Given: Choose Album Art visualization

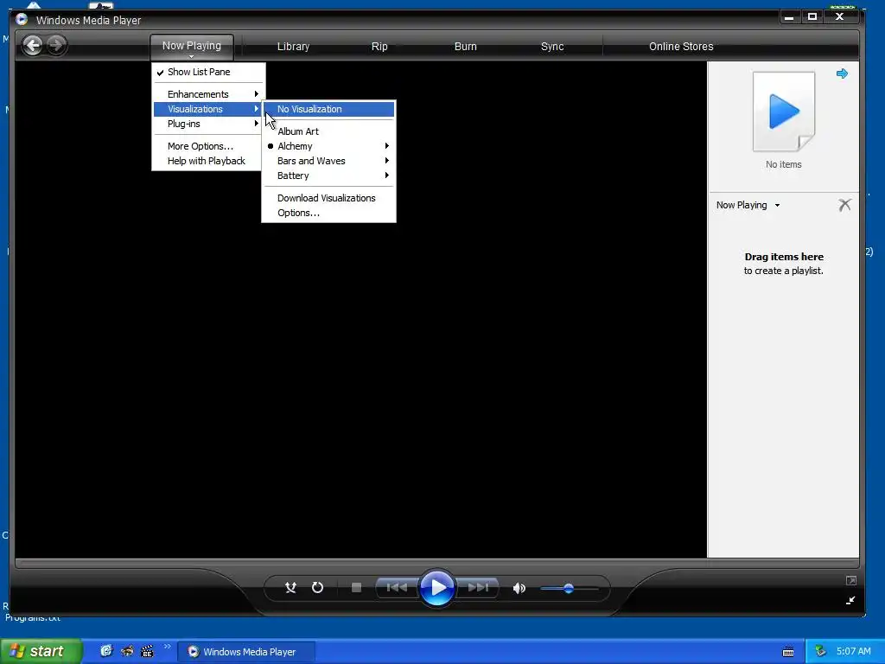Looking at the screenshot, I should (329, 131).
